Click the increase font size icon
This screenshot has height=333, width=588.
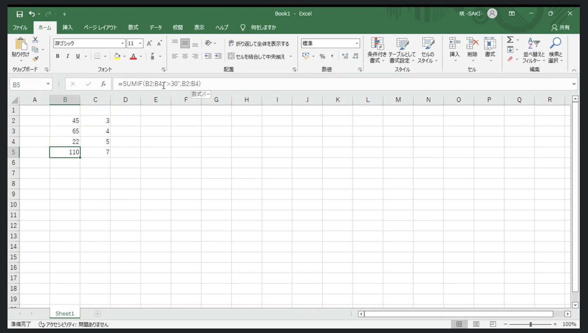point(149,43)
